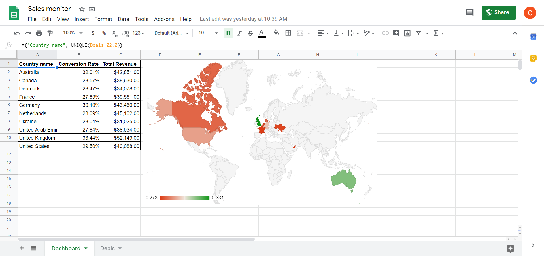544x256 pixels.
Task: Toggle strikethrough formatting
Action: click(x=250, y=33)
